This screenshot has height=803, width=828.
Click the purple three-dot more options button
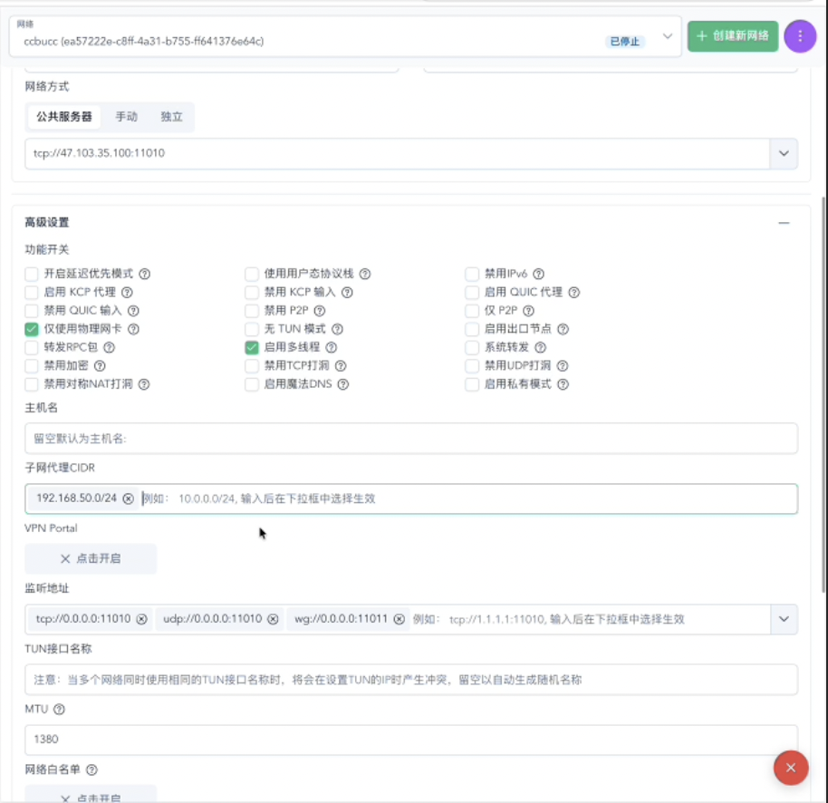799,36
